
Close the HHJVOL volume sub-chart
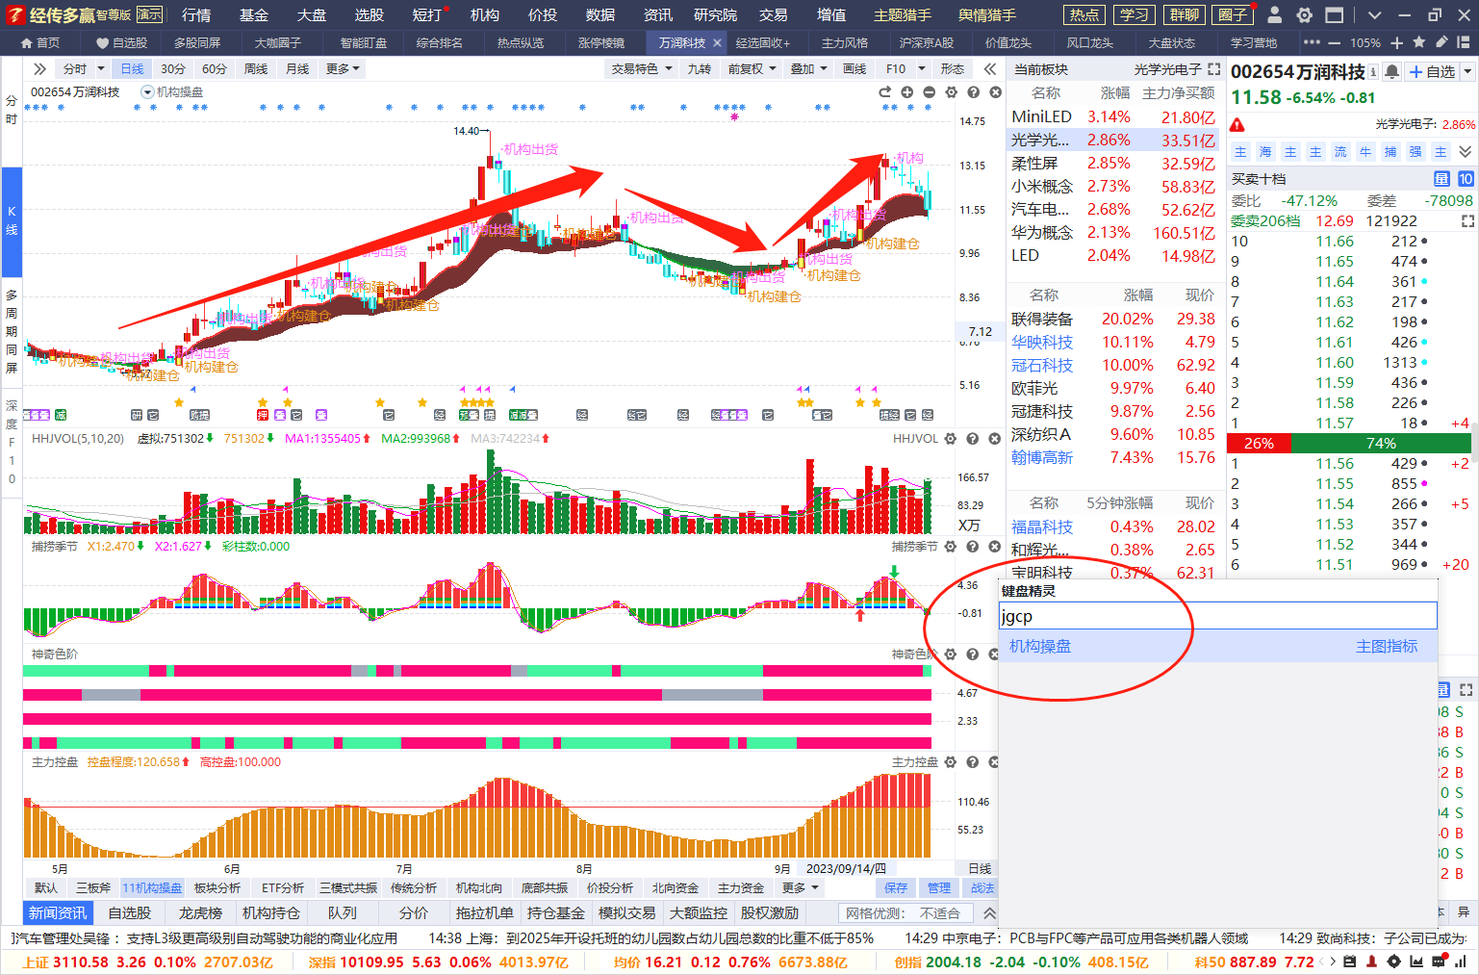(x=995, y=439)
